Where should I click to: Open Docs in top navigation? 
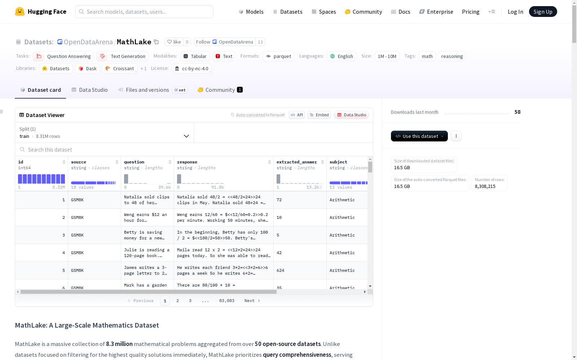[401, 12]
